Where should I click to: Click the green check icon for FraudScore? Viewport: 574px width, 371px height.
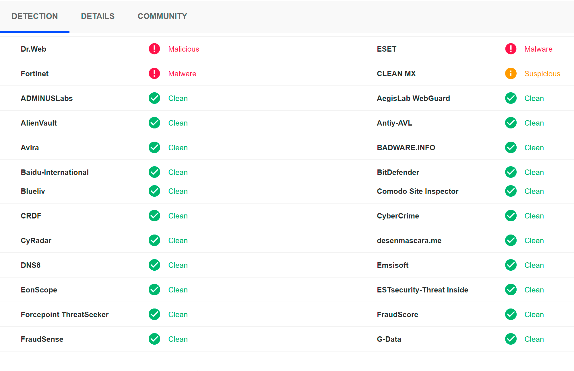511,315
